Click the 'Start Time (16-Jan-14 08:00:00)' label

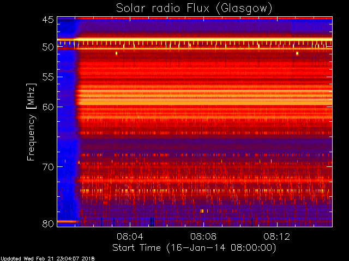click(x=194, y=248)
